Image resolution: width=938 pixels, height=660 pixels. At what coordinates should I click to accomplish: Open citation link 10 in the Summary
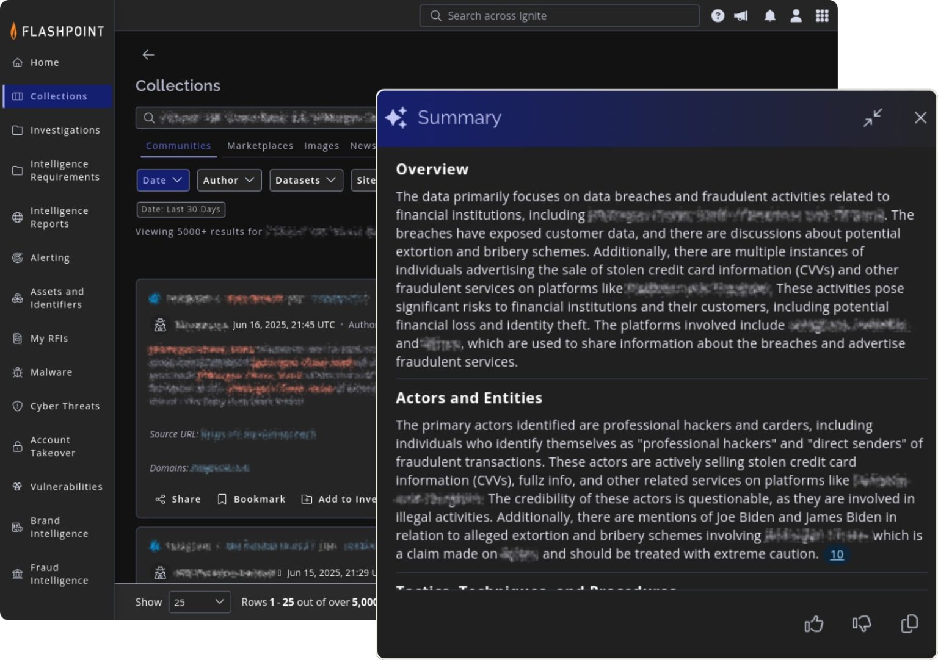(x=837, y=554)
